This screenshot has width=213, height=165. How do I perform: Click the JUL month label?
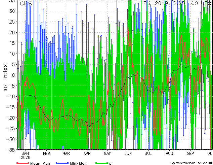148,154
